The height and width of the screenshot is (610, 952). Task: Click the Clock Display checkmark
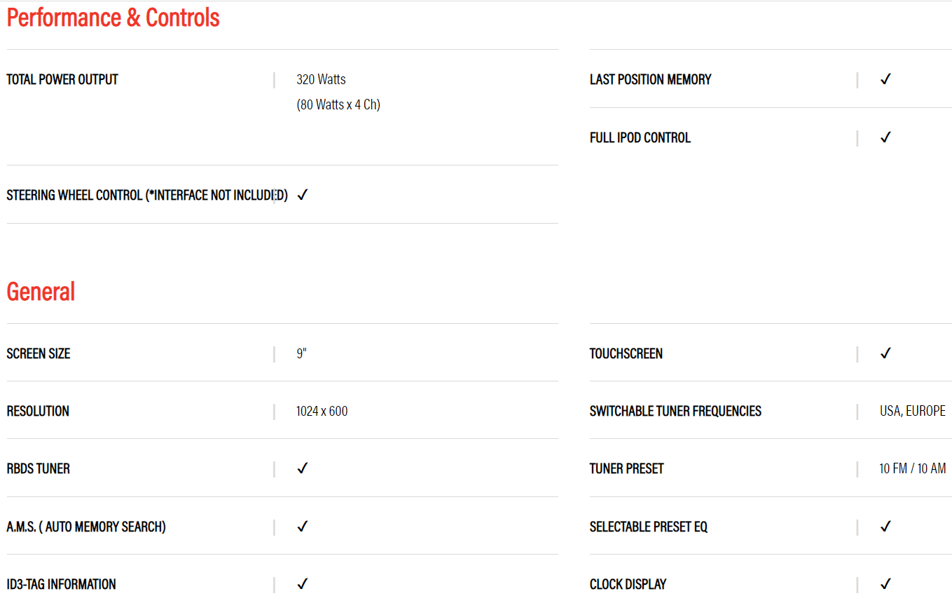tap(885, 584)
